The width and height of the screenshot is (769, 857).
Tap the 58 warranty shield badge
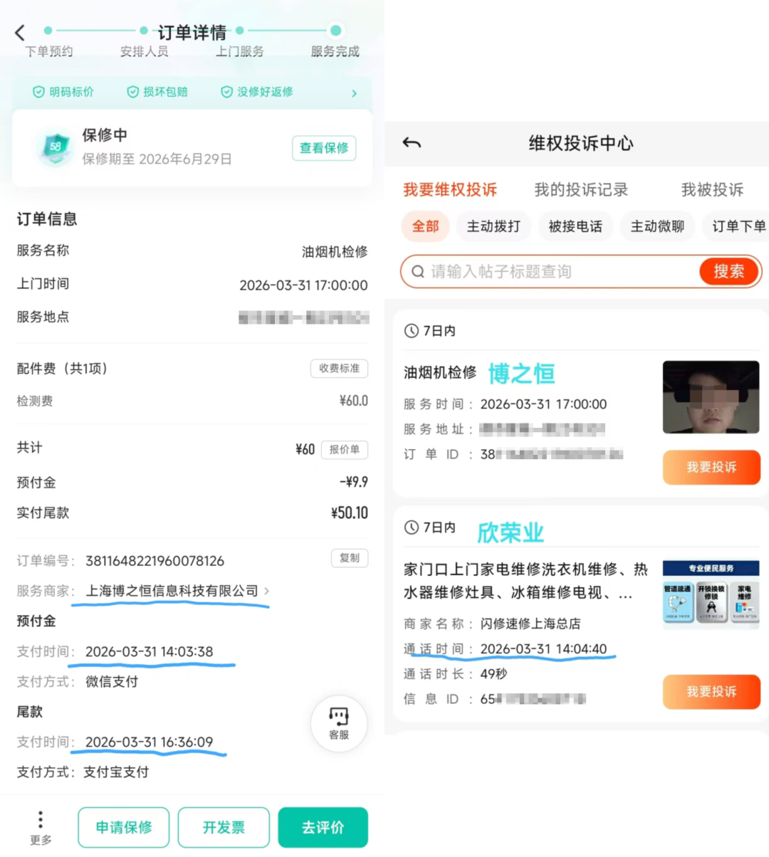[x=55, y=147]
